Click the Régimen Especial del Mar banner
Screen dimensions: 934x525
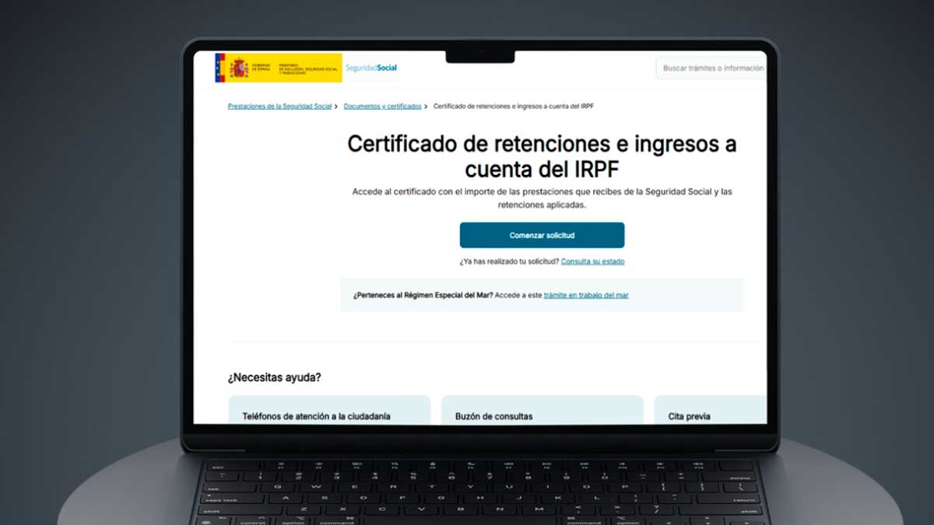[542, 295]
